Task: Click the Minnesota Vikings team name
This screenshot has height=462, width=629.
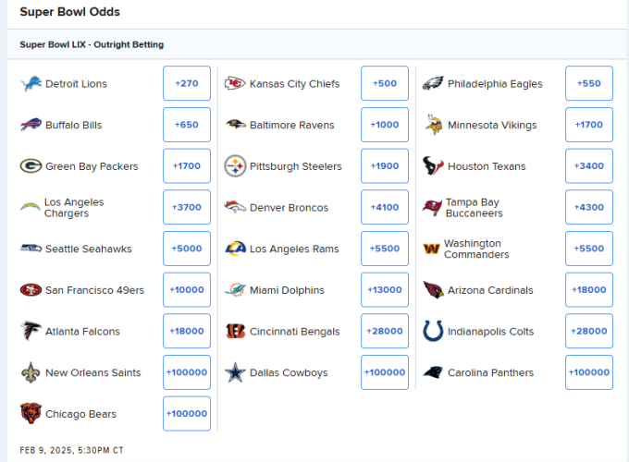Action: point(492,125)
